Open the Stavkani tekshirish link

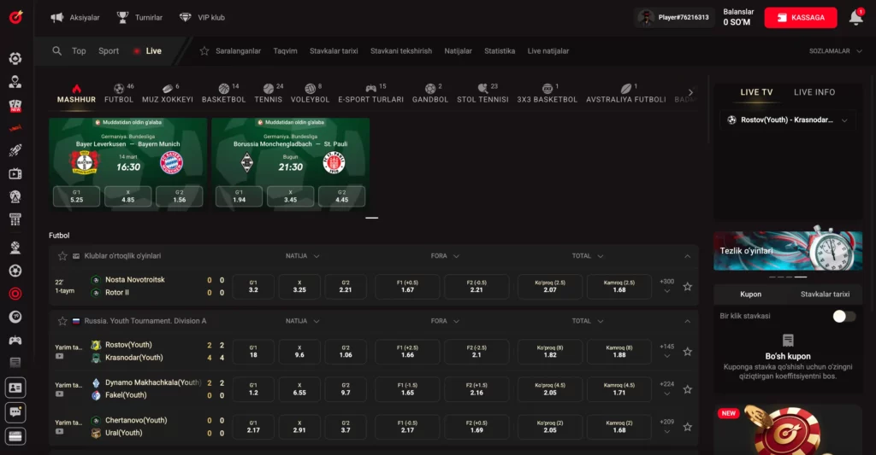pos(401,50)
